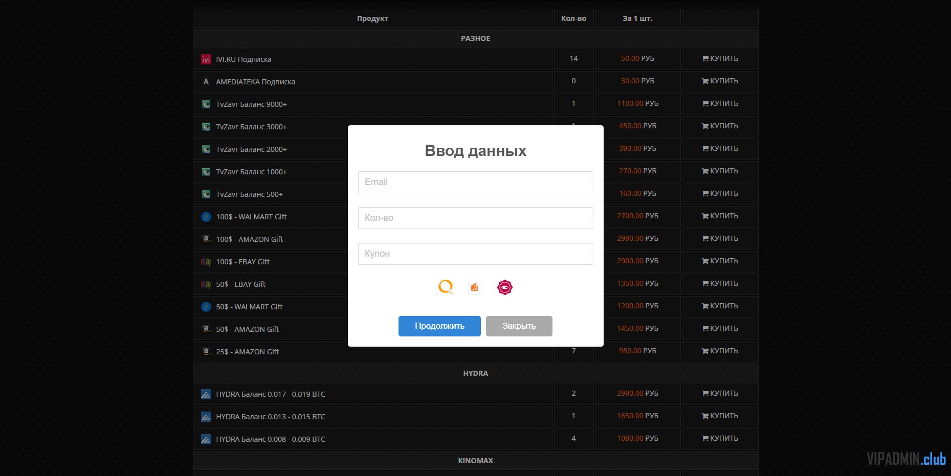Click the IVI.RU Подписка product name
The image size is (951, 476).
pos(244,59)
